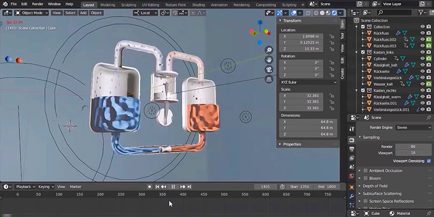This screenshot has height=217, width=434.
Task: Select rendered viewport shading mode
Action: [334, 12]
